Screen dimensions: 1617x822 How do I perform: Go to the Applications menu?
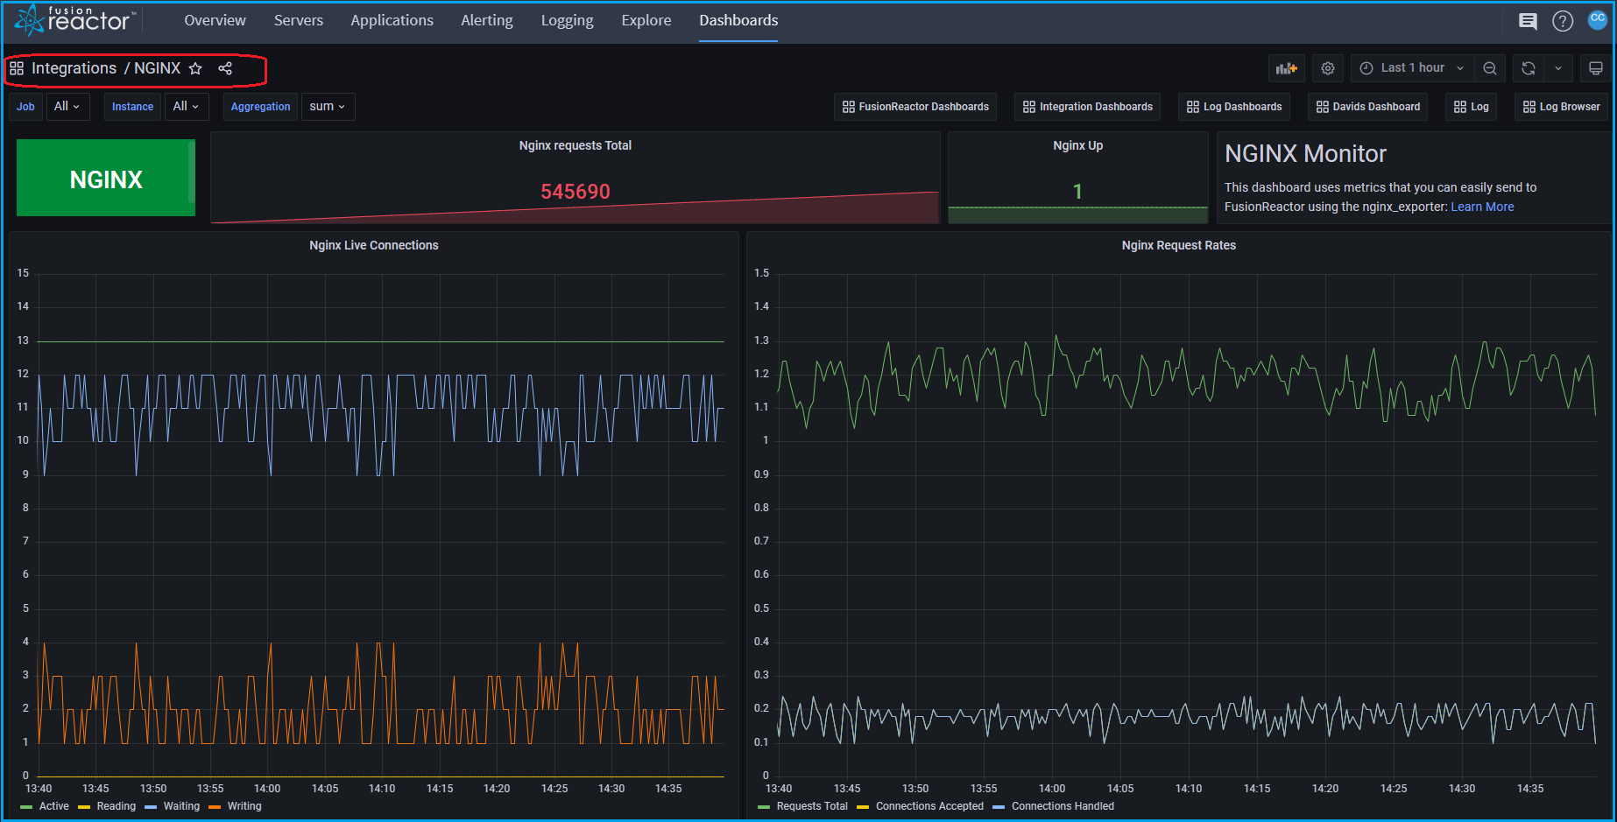tap(392, 20)
